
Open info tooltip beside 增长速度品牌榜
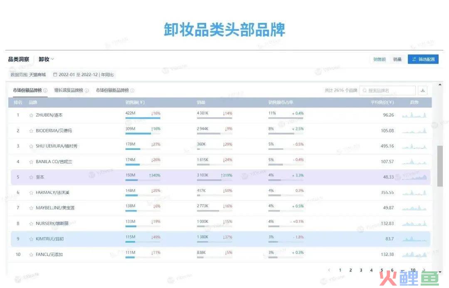pos(87,90)
